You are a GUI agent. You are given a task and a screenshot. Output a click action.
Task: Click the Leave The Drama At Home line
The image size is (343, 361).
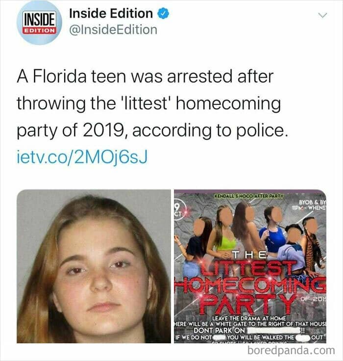coord(249,318)
